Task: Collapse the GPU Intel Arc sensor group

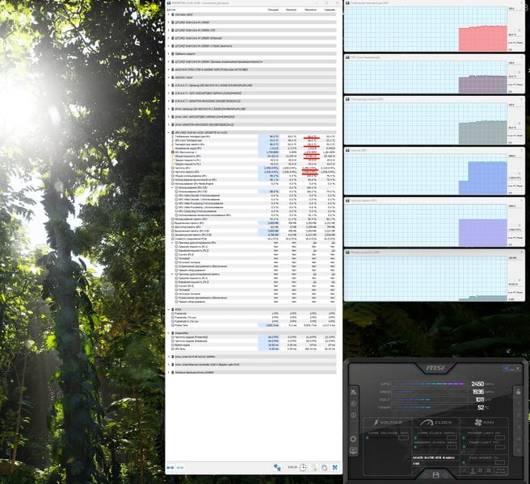Action: click(169, 132)
